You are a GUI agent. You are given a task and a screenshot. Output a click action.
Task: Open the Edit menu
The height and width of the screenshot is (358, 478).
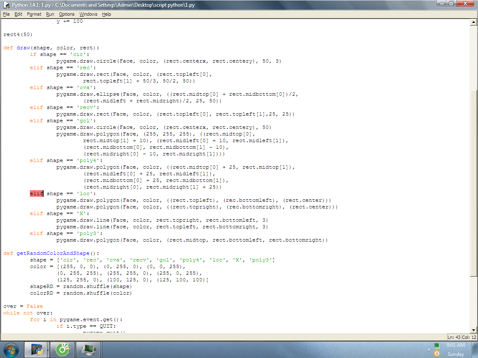click(x=18, y=14)
